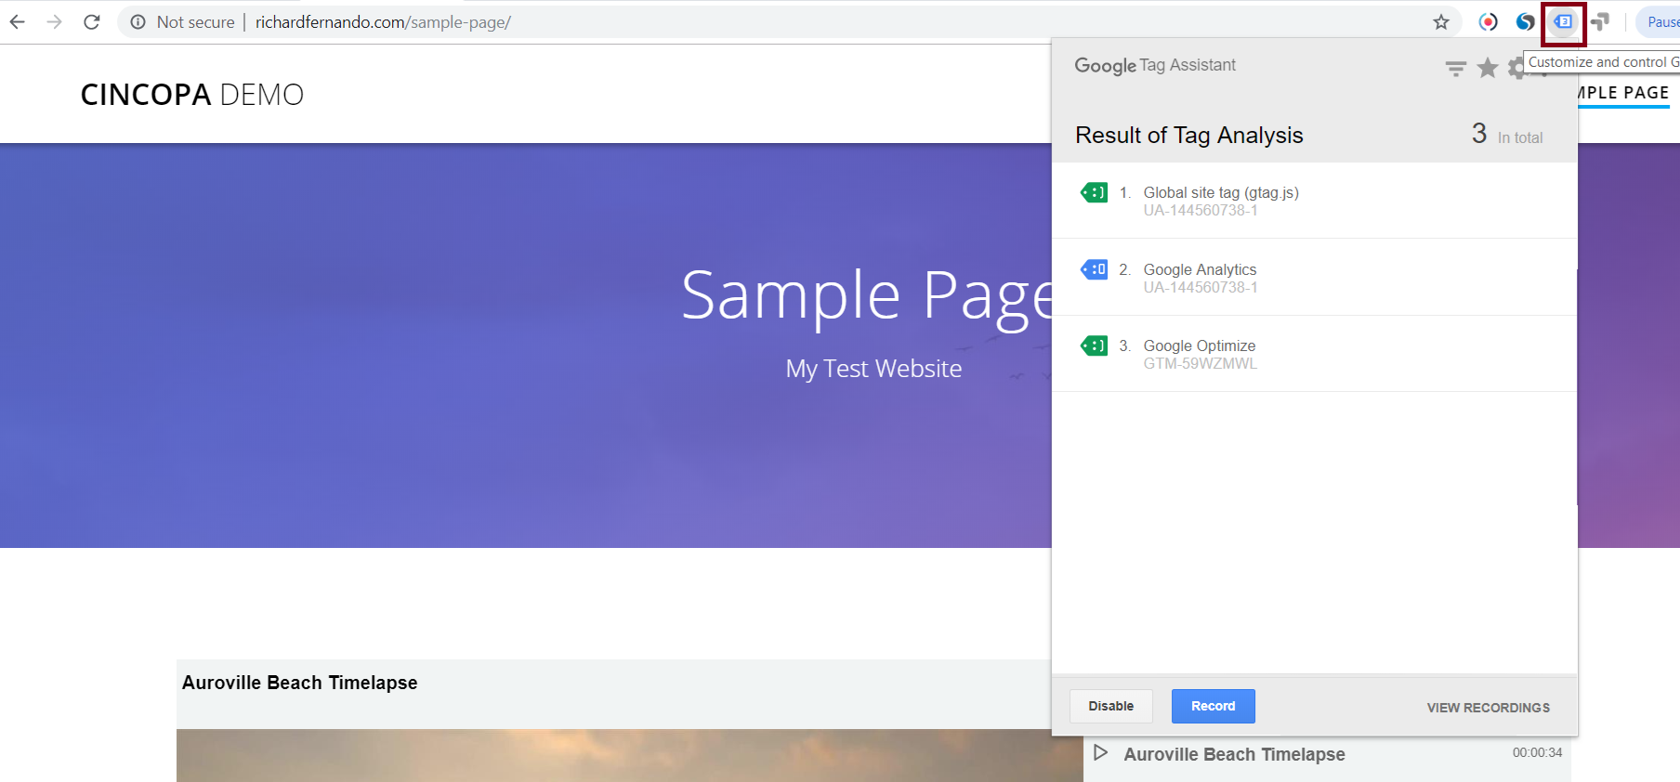The width and height of the screenshot is (1680, 782).
Task: Click the star icon in Tag Assistant header
Action: coord(1488,68)
